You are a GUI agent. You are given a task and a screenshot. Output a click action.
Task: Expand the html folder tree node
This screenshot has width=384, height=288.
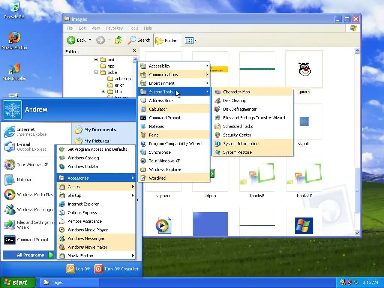(103, 91)
